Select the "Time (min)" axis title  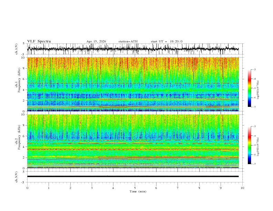138,191
